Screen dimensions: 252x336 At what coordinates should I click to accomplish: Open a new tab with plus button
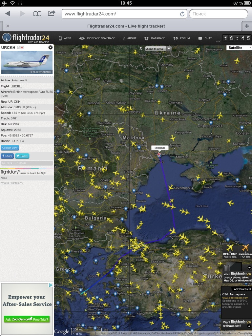246,26
